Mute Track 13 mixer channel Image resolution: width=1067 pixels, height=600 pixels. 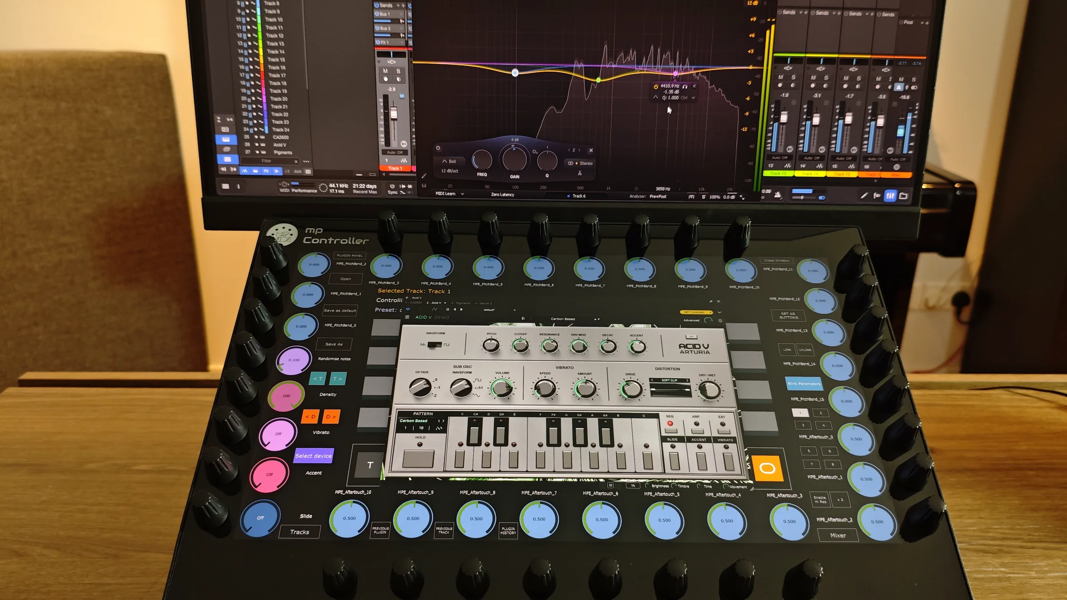(780, 77)
